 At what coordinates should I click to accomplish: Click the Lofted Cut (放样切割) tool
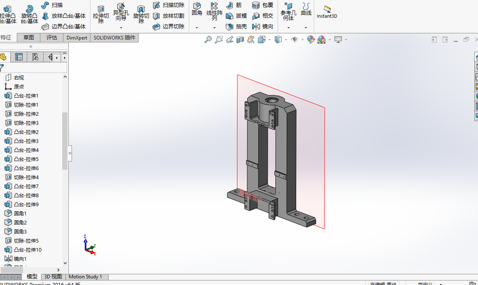click(169, 16)
